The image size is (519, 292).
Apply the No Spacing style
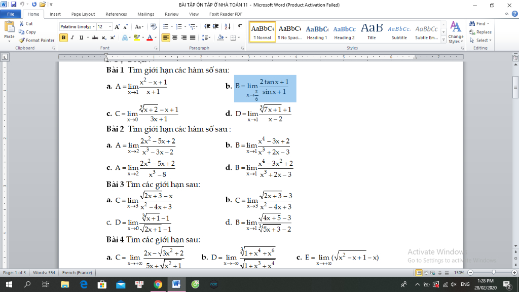[289, 32]
